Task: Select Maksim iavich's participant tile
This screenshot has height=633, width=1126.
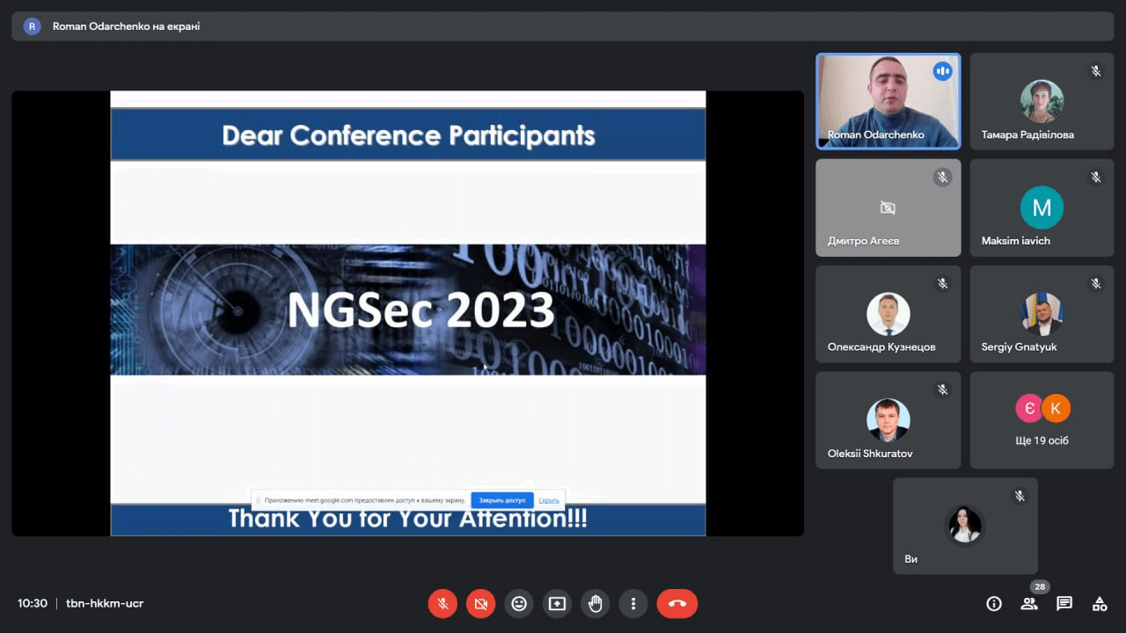Action: (1042, 207)
